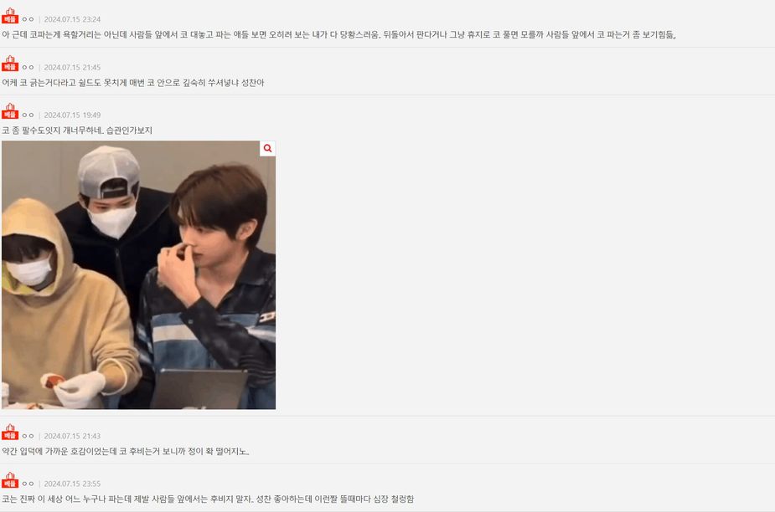Click the 2024.07.15 21:43 timestamp
This screenshot has width=775, height=512.
pos(72,436)
